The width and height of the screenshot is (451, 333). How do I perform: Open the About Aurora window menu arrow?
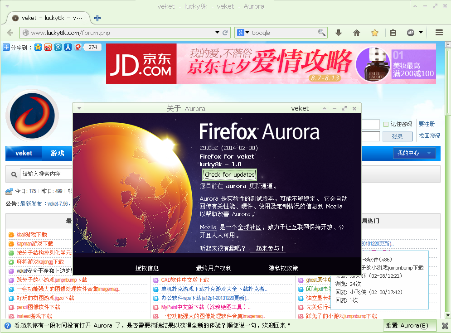coord(79,109)
